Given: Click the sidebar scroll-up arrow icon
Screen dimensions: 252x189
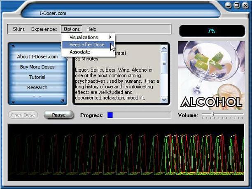Looking at the screenshot, I should click(13, 46).
